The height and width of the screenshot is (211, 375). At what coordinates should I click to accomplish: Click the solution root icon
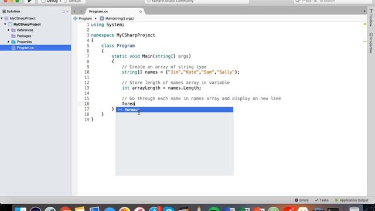(x=6, y=18)
